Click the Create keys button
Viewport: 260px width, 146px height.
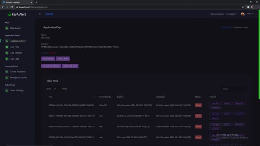(48, 58)
